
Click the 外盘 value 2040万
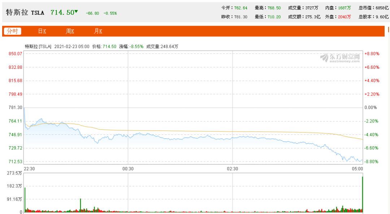coord(344,17)
